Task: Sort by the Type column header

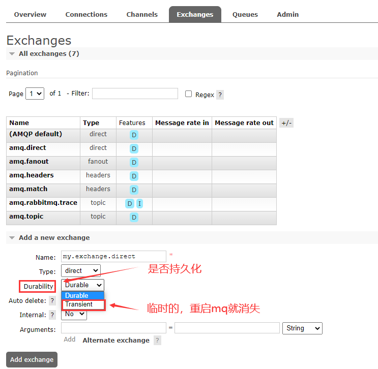Action: pyautogui.click(x=91, y=123)
